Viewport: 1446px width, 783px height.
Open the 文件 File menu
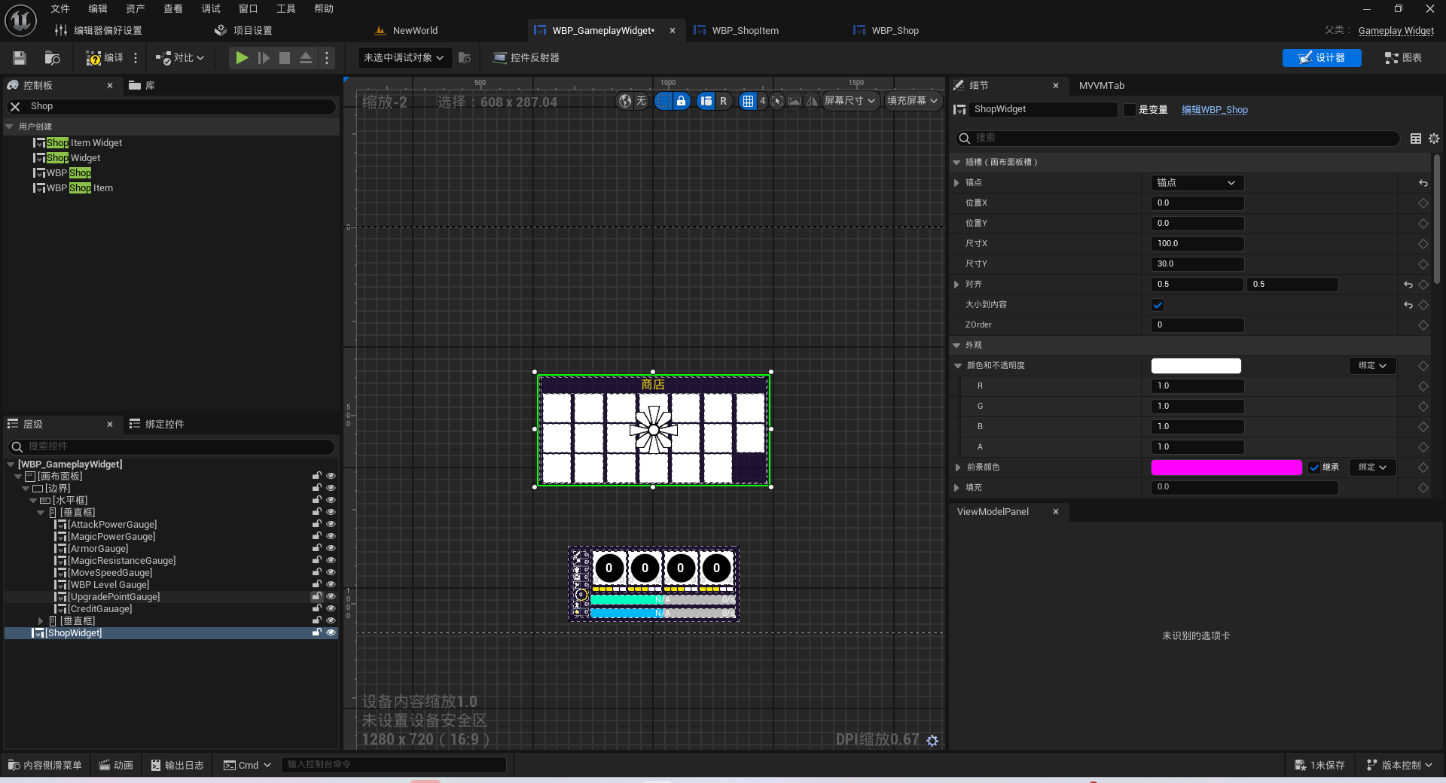pyautogui.click(x=60, y=9)
